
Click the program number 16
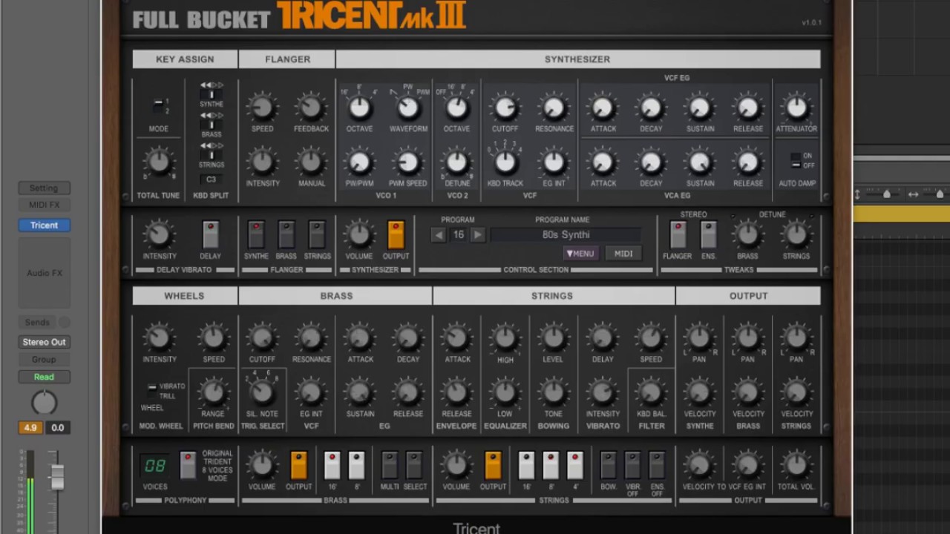point(459,235)
